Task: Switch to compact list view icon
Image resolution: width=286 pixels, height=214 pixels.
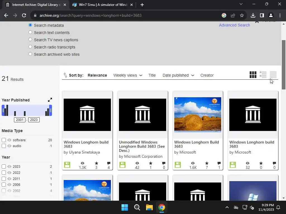Action: (x=273, y=75)
